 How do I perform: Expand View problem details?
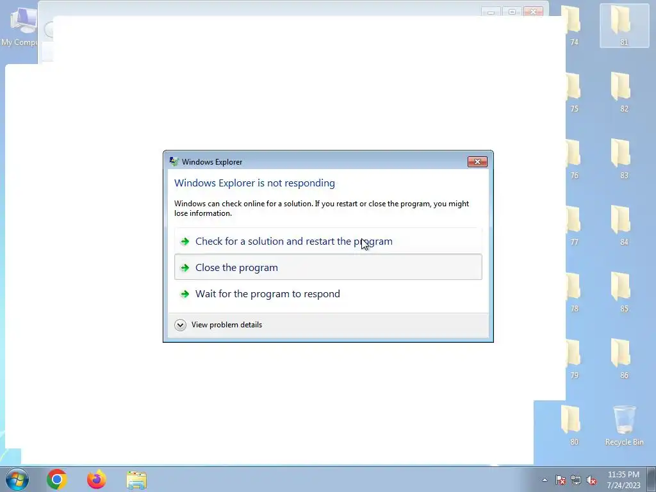pyautogui.click(x=218, y=325)
